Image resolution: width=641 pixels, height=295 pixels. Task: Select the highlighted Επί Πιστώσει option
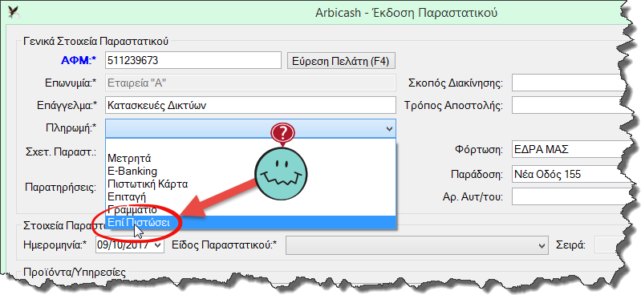pos(250,222)
